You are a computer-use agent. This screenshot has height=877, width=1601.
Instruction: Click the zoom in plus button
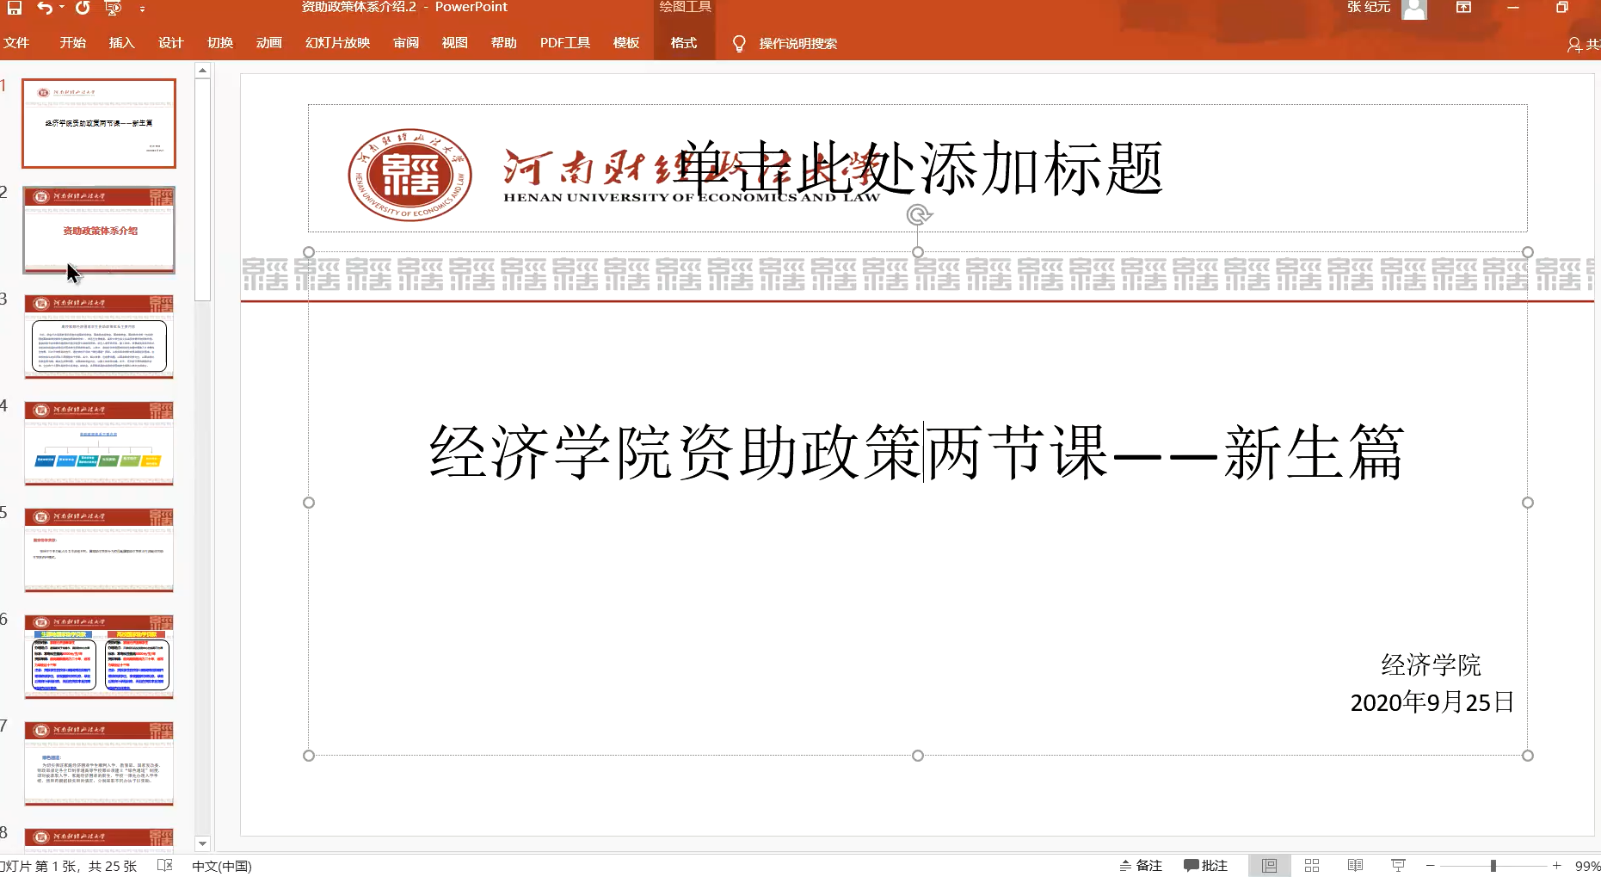(x=1556, y=866)
